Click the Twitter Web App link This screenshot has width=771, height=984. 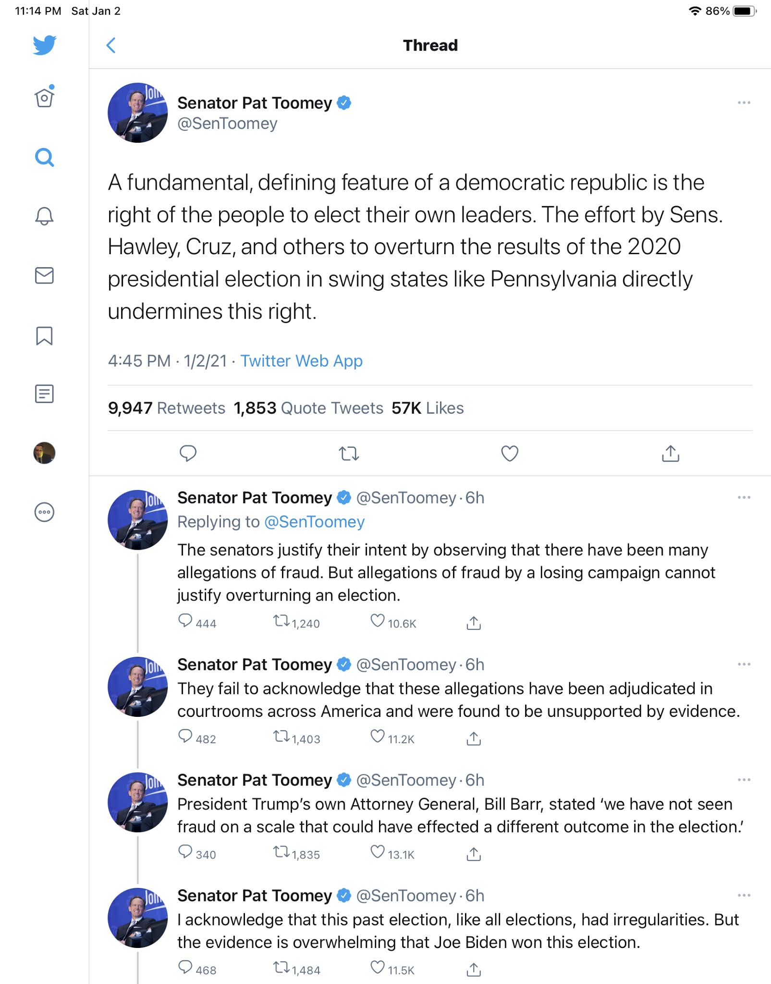pos(301,361)
